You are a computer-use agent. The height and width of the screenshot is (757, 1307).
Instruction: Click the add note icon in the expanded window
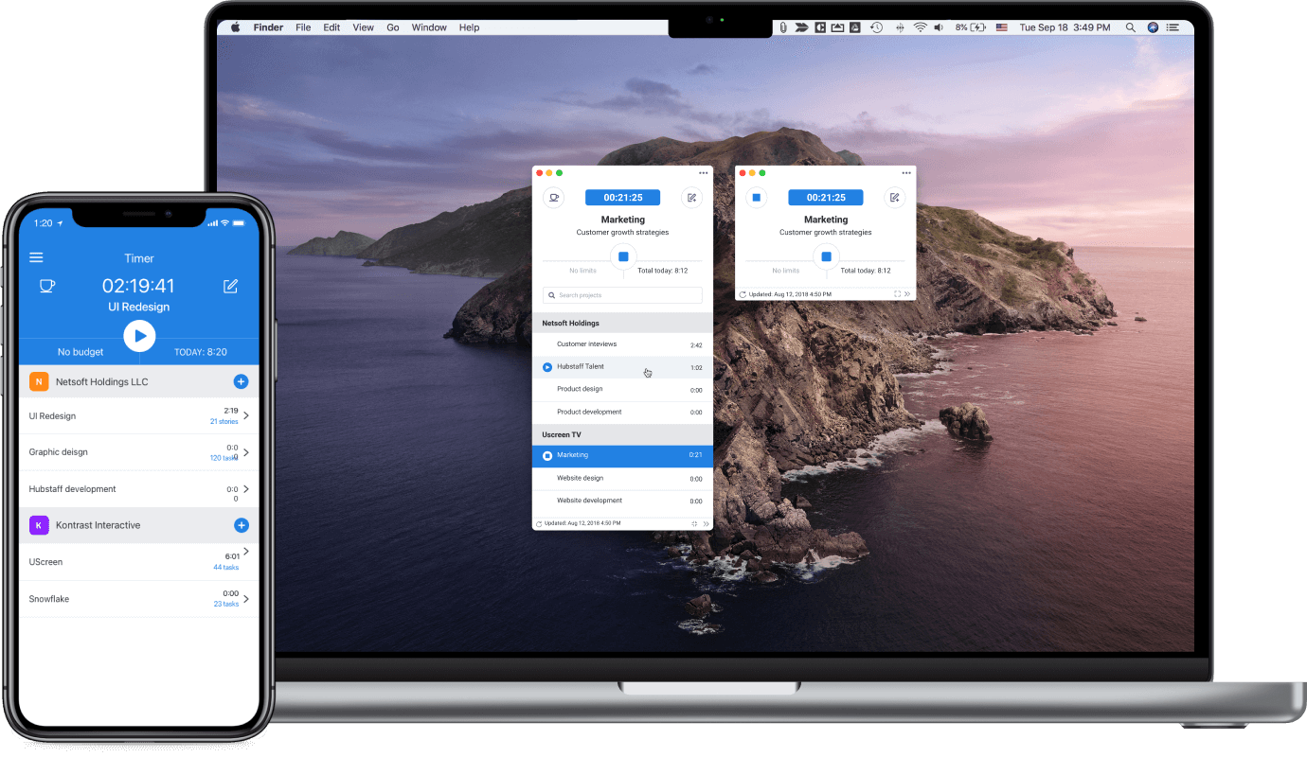click(x=691, y=198)
